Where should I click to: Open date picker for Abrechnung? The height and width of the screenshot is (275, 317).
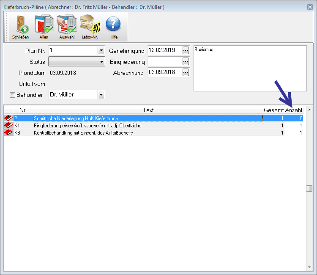point(186,72)
